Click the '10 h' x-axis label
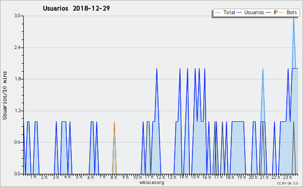Image resolution: width=303 pixels, height=187 pixels. coord(137,177)
